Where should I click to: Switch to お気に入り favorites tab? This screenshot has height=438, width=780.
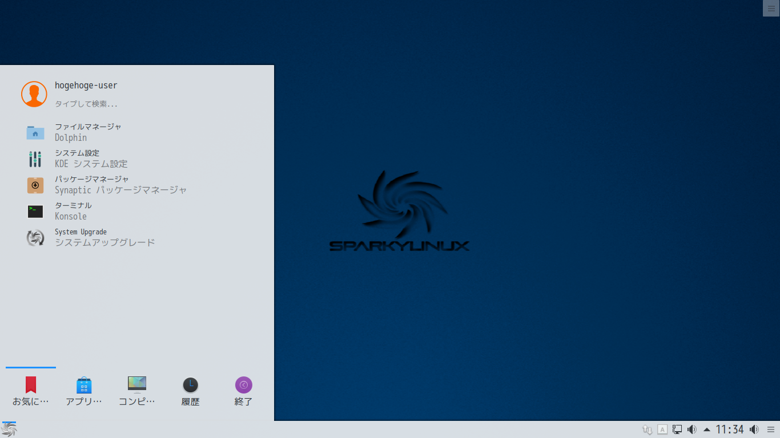coord(31,392)
